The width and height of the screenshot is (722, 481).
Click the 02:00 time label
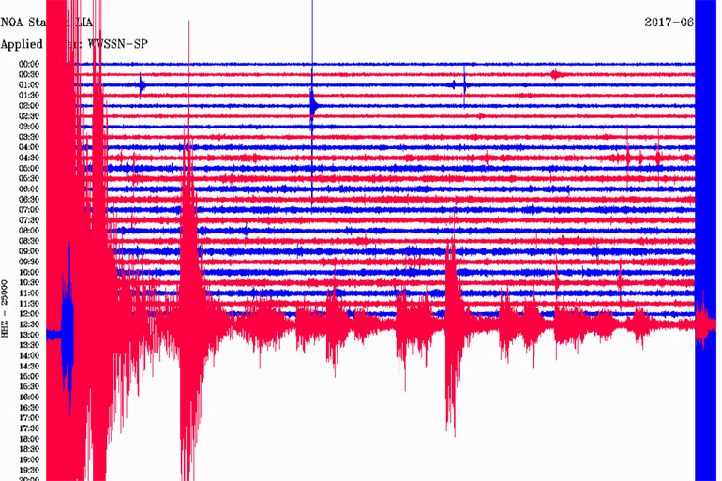click(x=28, y=105)
